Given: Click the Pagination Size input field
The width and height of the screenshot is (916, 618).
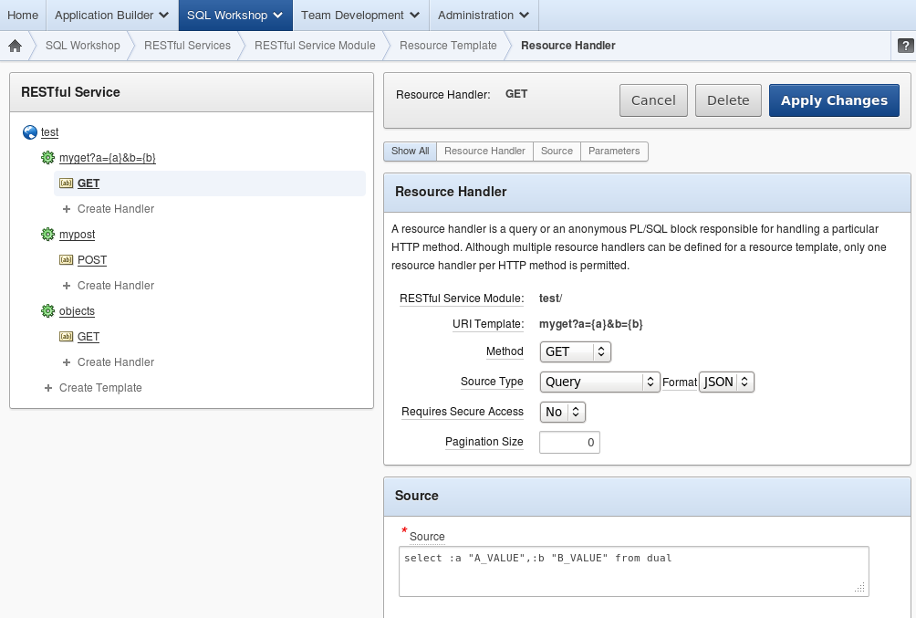Looking at the screenshot, I should tap(569, 443).
